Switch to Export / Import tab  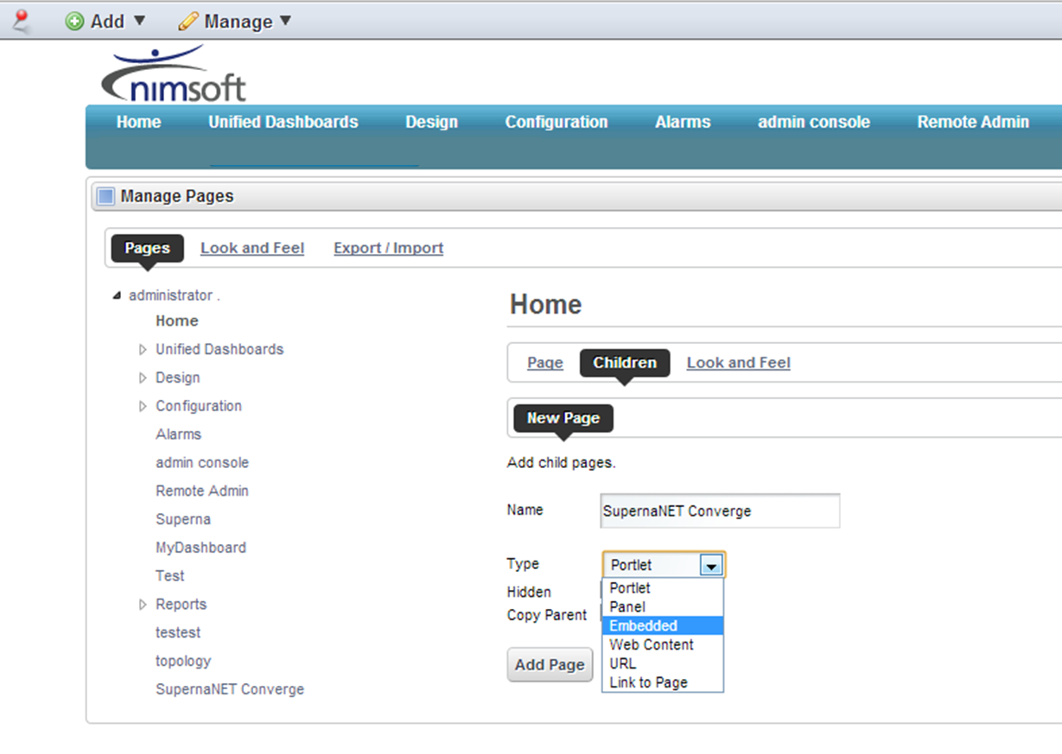(x=389, y=249)
